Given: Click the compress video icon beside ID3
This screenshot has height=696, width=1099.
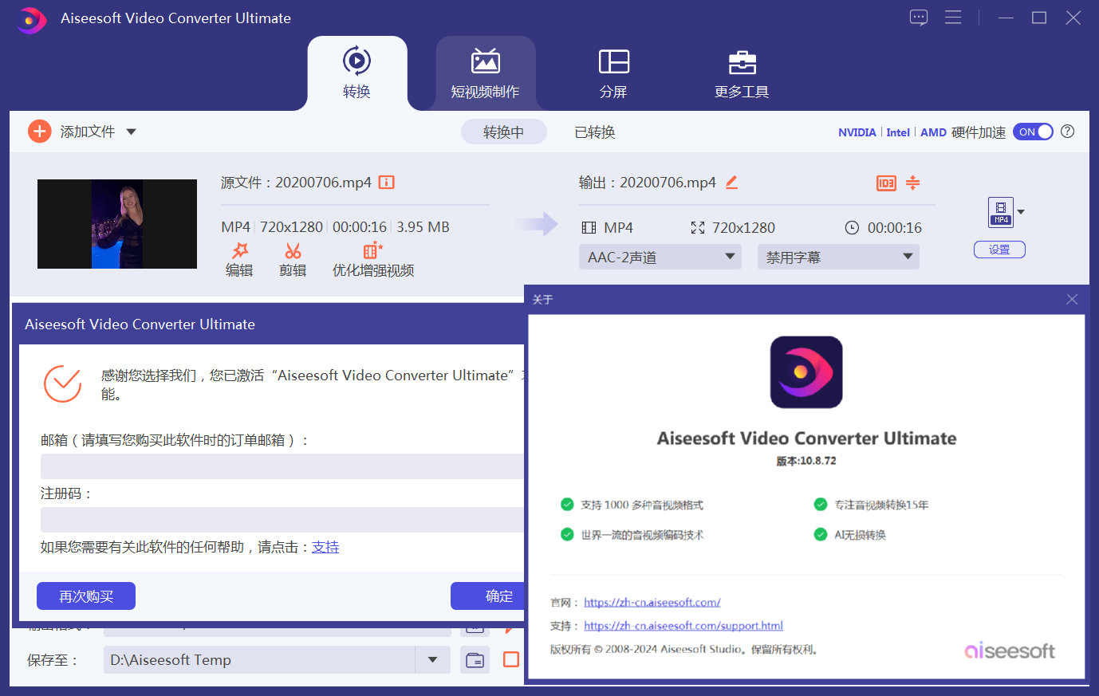Looking at the screenshot, I should (x=912, y=183).
